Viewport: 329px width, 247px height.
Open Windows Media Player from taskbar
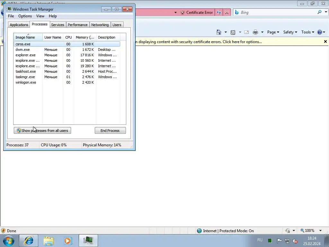tap(68, 241)
